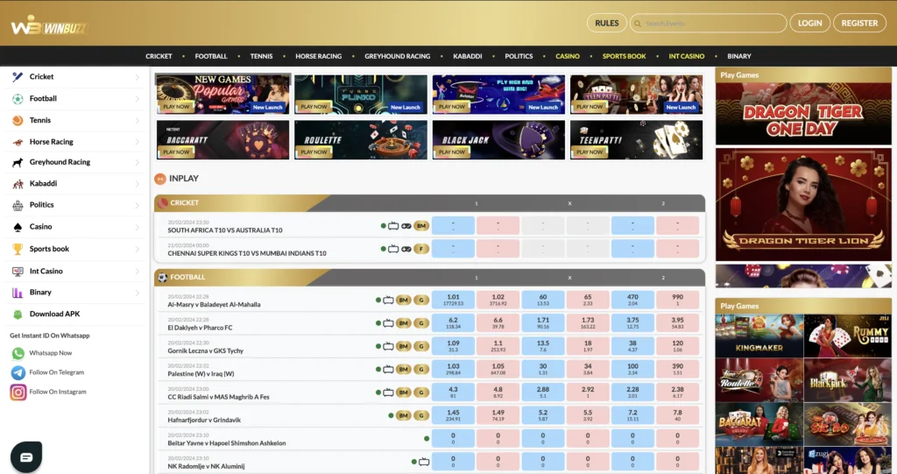The image size is (897, 474).
Task: Open SPORTS BOOK in top navigation
Action: coord(624,56)
